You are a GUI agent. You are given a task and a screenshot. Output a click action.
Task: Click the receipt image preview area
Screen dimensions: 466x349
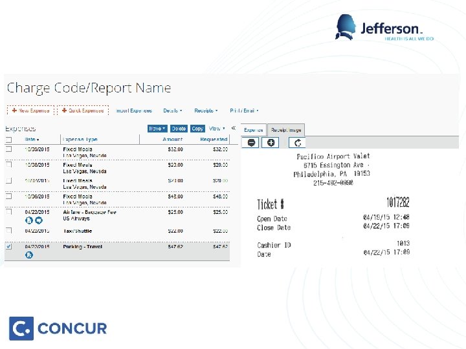349,207
